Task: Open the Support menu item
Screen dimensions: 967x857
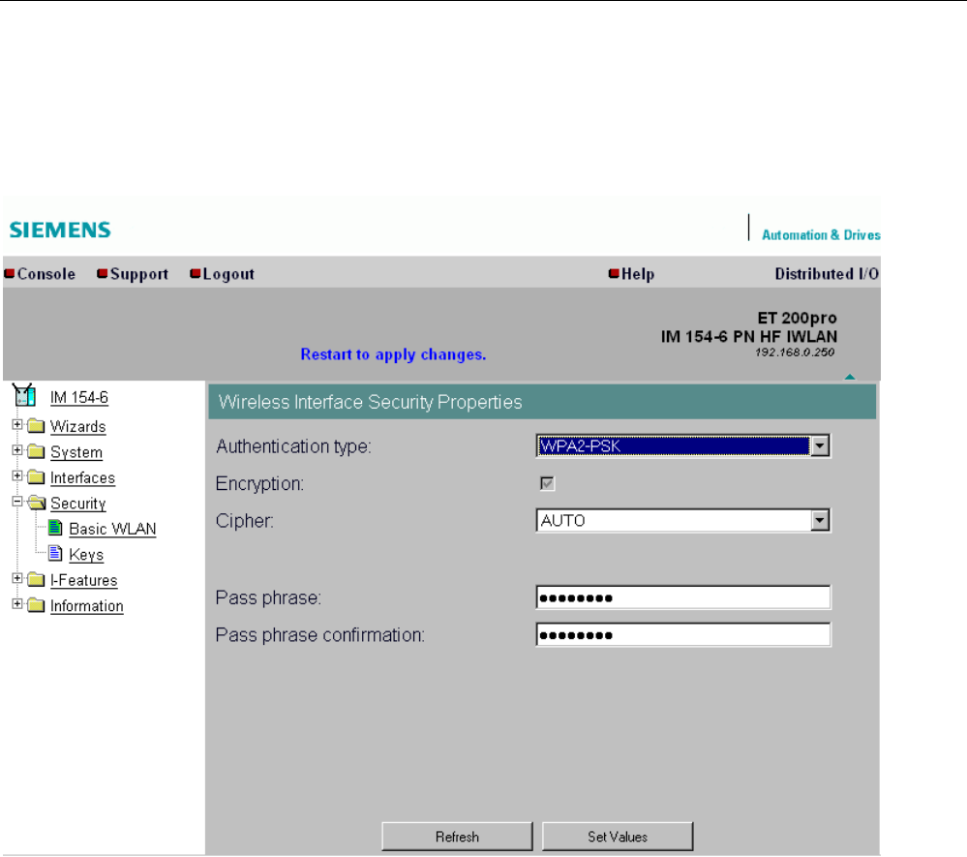Action: (139, 274)
